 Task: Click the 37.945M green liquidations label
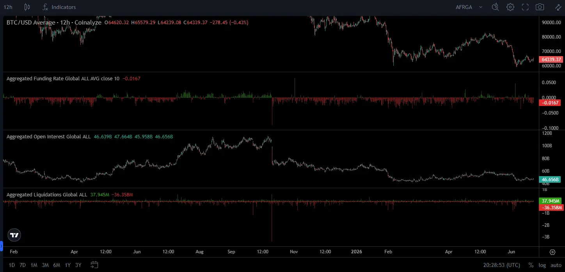551,201
